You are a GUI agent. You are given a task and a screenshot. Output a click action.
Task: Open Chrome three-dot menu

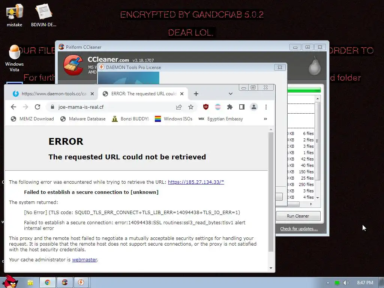tap(266, 107)
